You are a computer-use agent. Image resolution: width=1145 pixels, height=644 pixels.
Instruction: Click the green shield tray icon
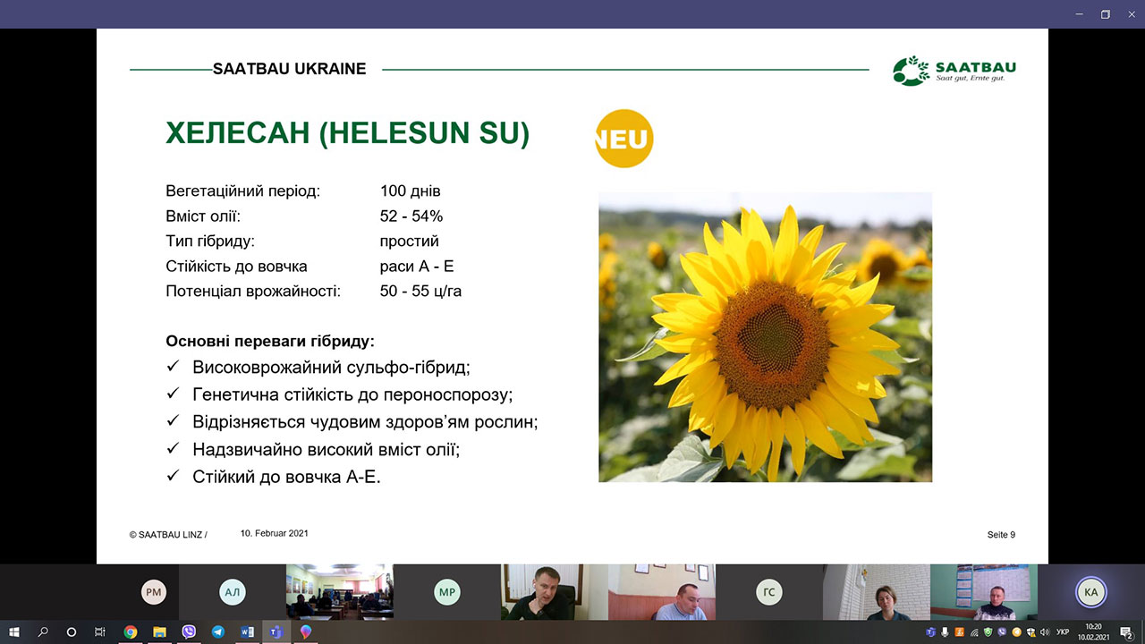click(988, 632)
